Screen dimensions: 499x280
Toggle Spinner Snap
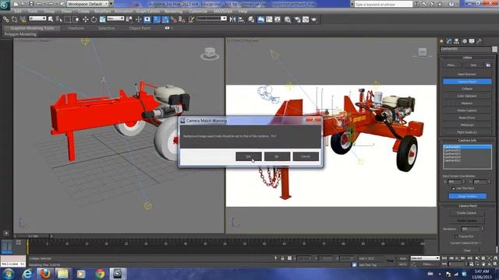(x=182, y=19)
